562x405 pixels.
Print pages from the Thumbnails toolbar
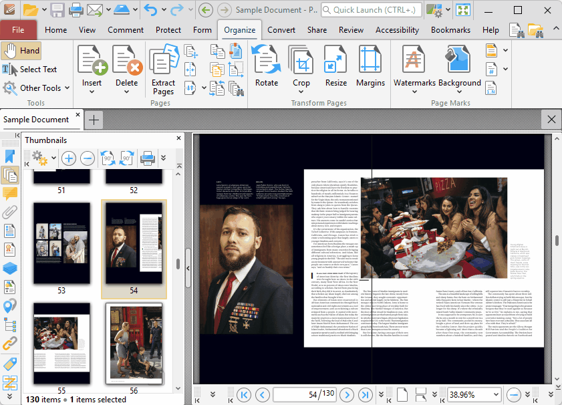(x=147, y=158)
